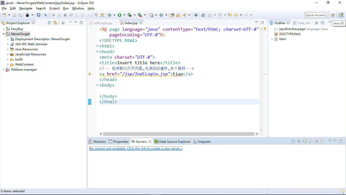Switch to the Task List tab
Screen dimensions: 346x195
[302, 23]
